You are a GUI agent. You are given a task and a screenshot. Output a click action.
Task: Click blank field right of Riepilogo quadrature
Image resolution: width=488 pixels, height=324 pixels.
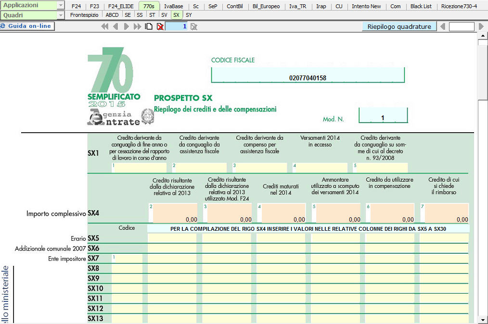(462, 26)
